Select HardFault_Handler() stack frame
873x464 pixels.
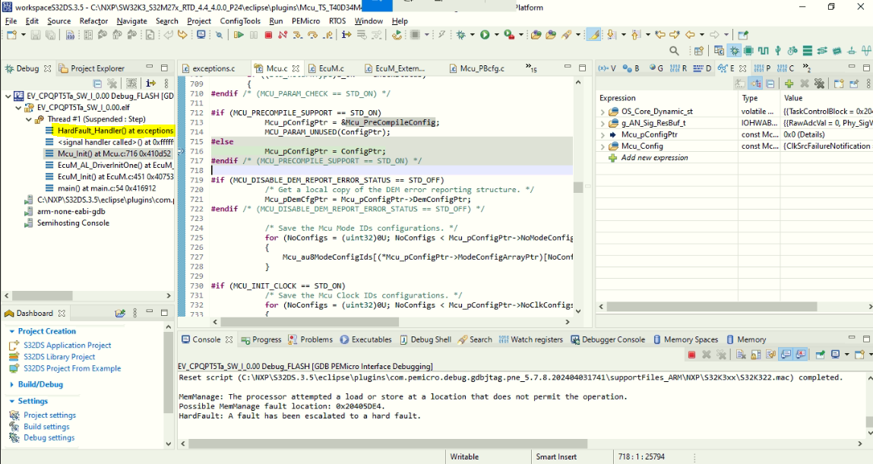115,131
